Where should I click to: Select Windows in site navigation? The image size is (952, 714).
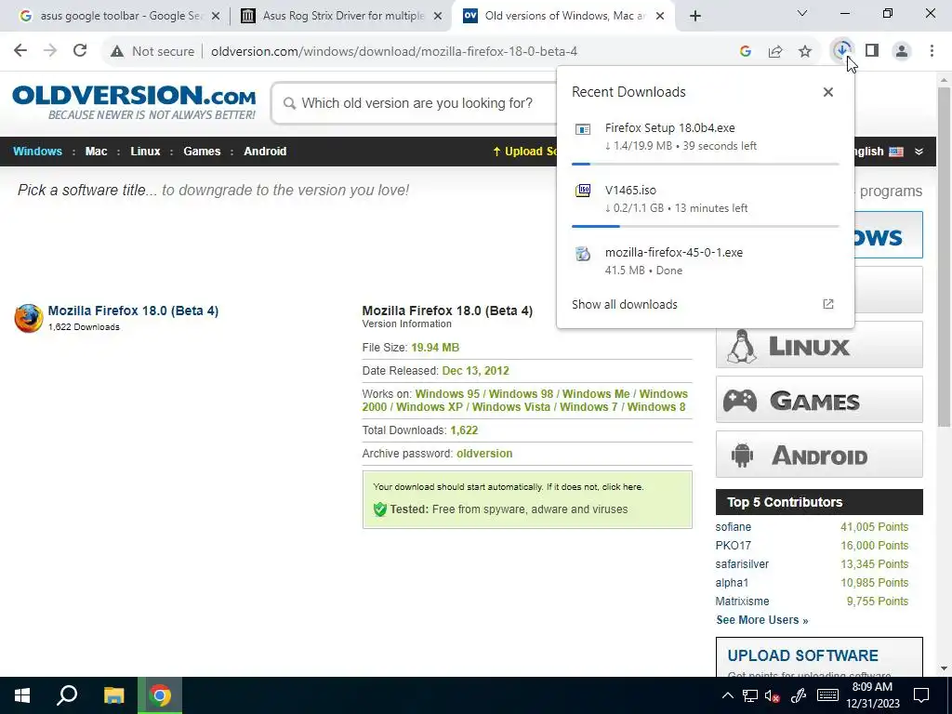37,152
